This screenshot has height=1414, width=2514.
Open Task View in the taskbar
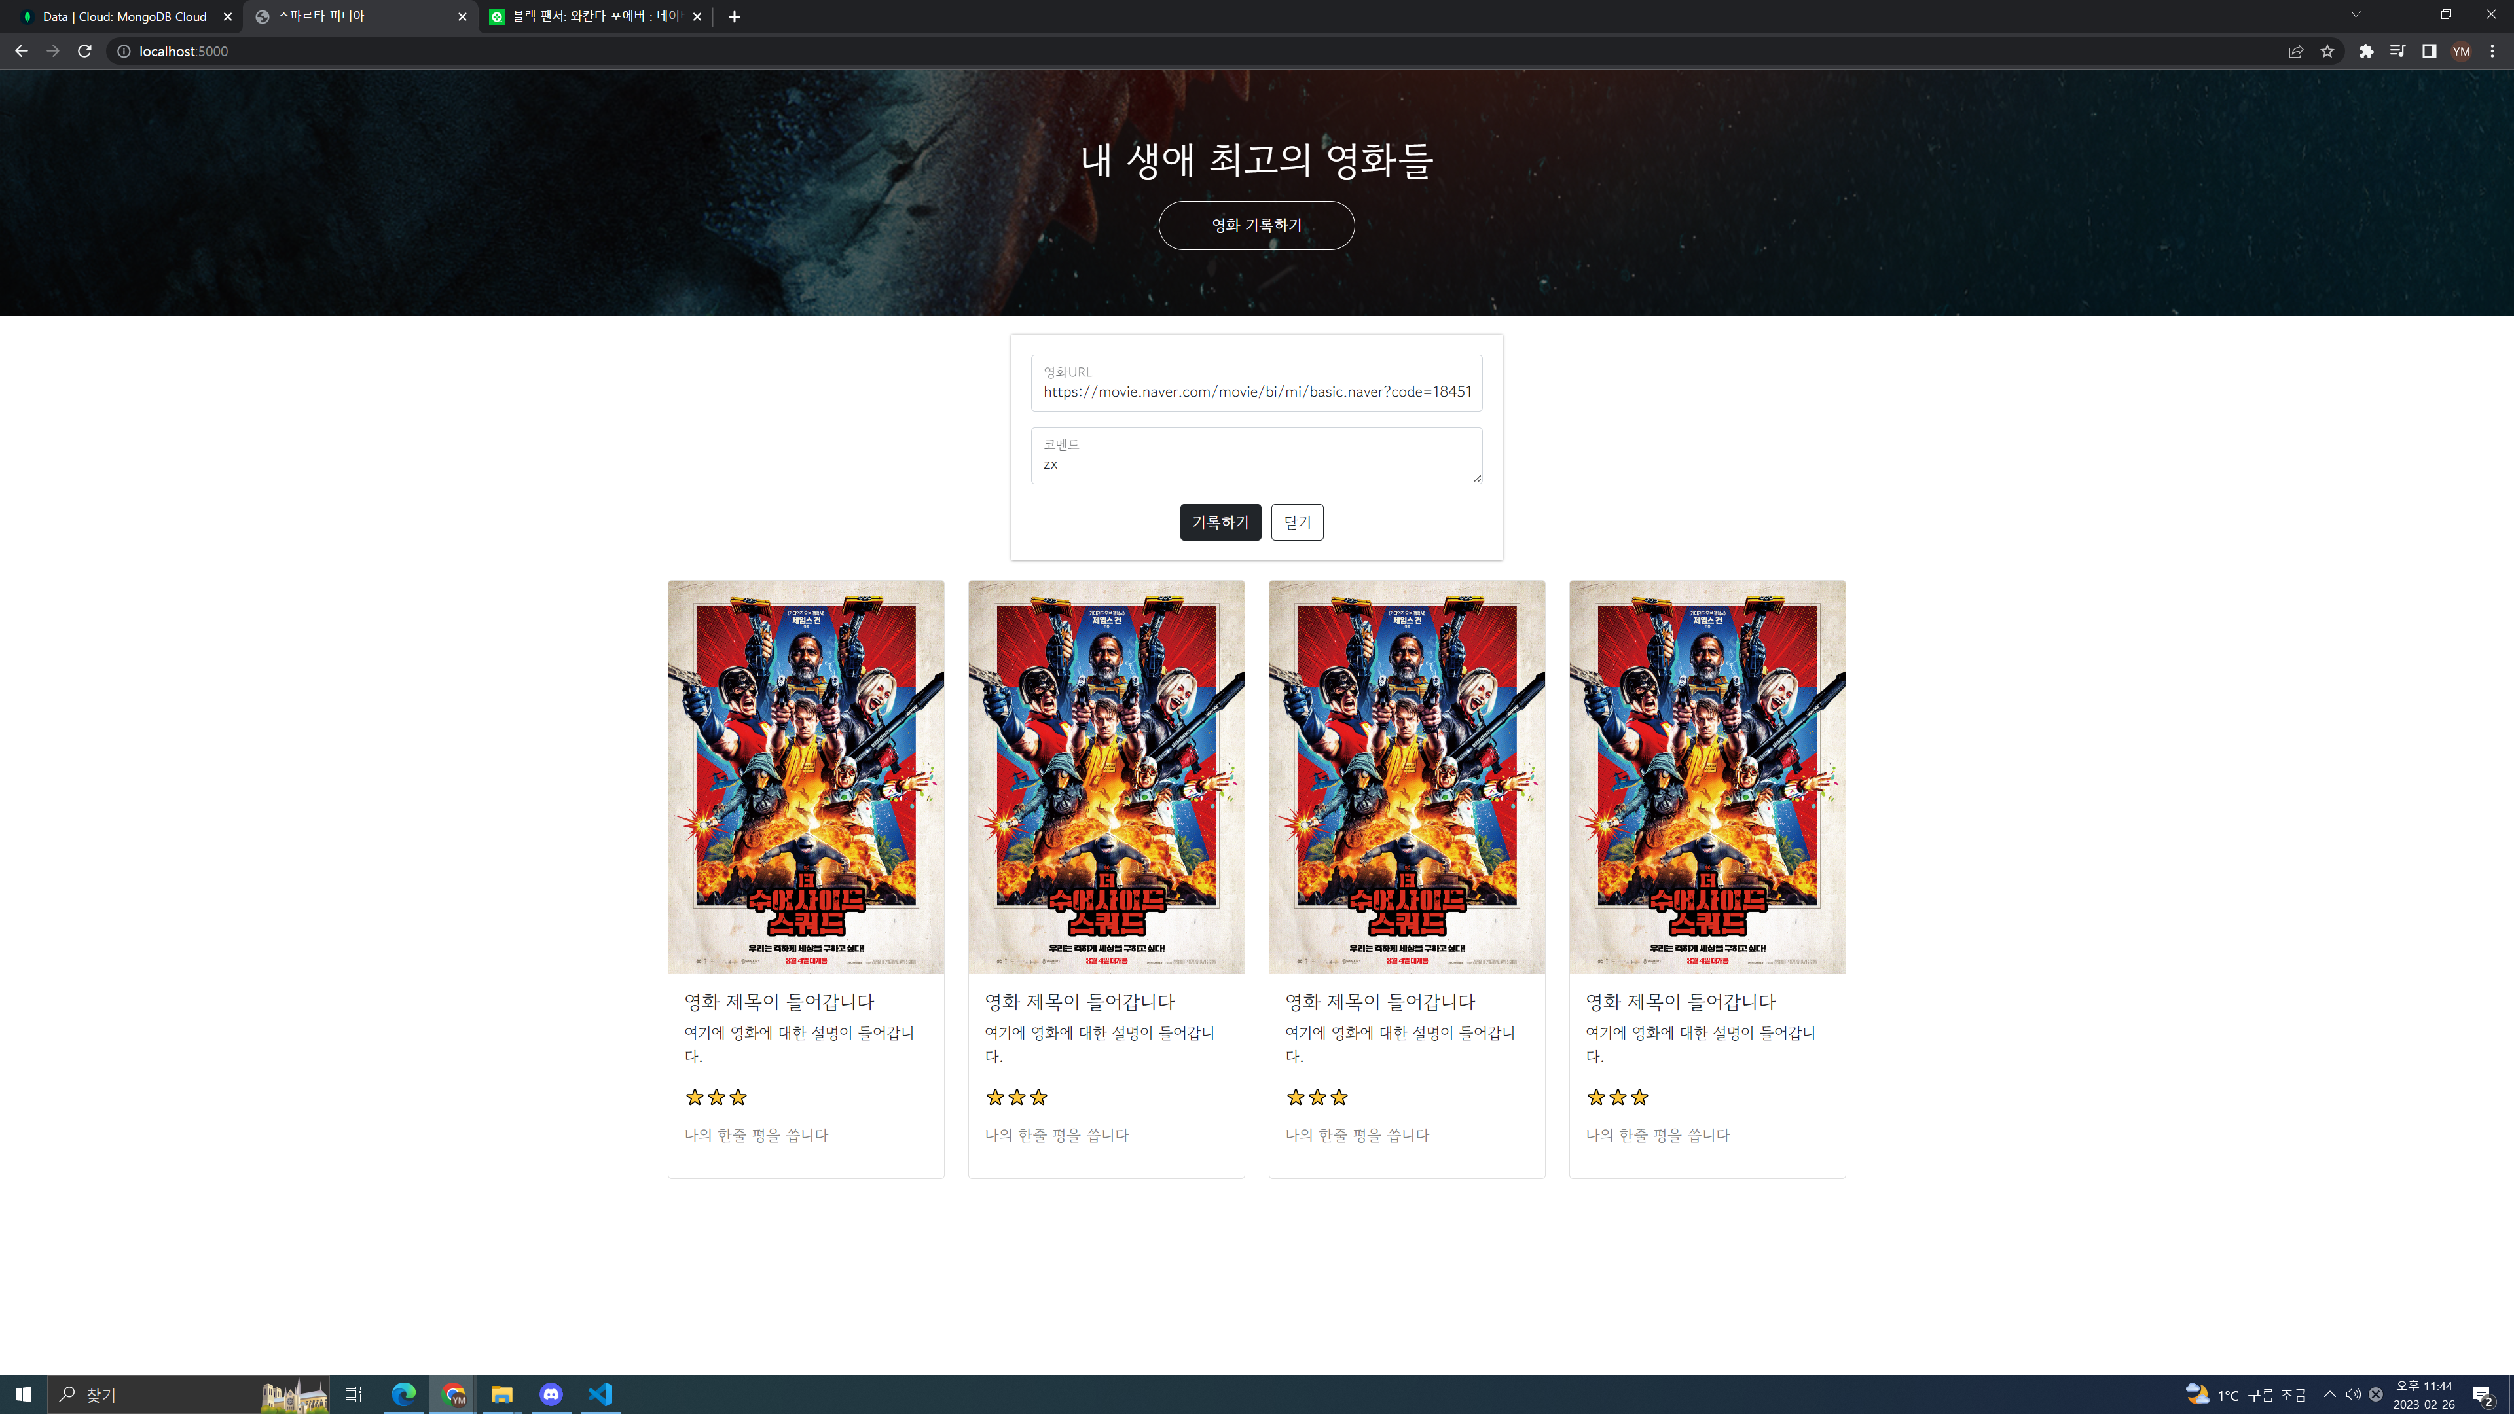354,1394
